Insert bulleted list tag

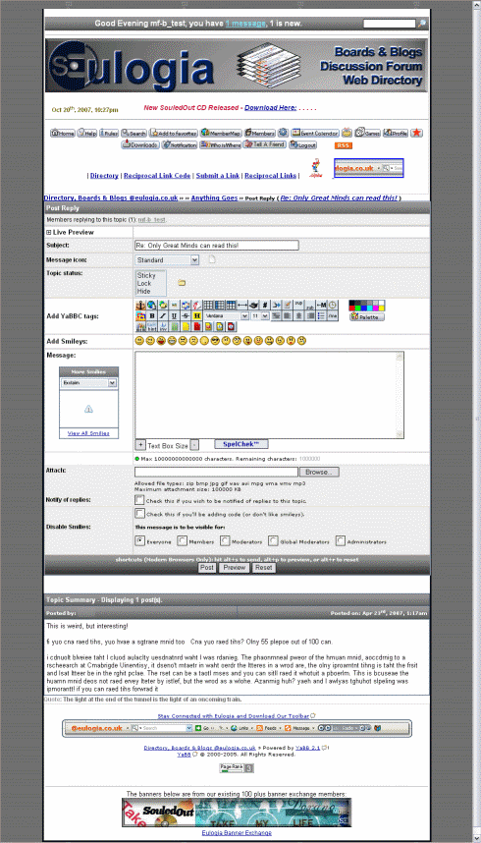[x=320, y=315]
